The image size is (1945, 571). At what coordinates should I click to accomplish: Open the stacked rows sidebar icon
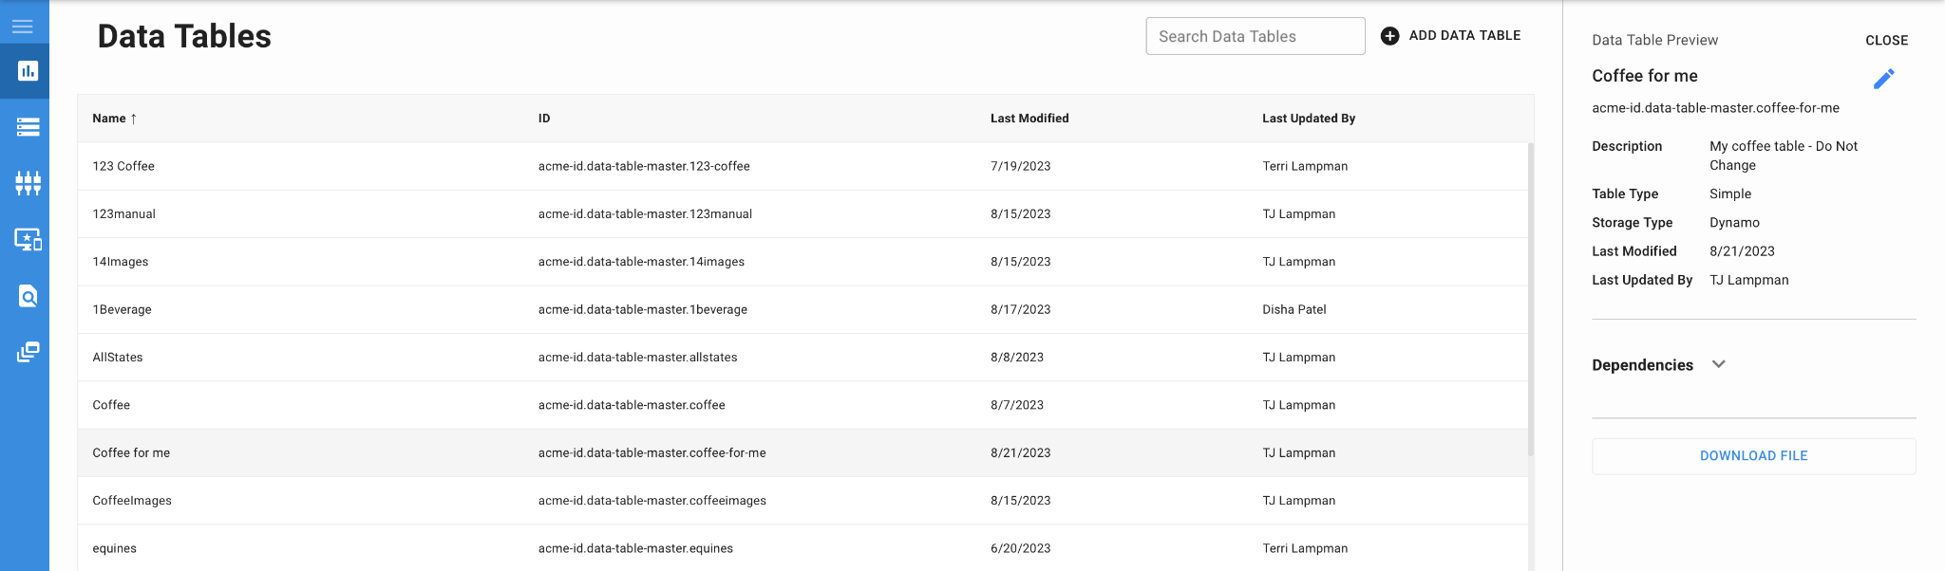point(28,127)
